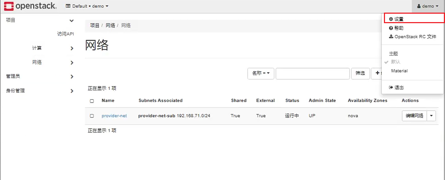Click the project list icon beside Default • demo
Screen dimensions: 445x180
click(68, 6)
